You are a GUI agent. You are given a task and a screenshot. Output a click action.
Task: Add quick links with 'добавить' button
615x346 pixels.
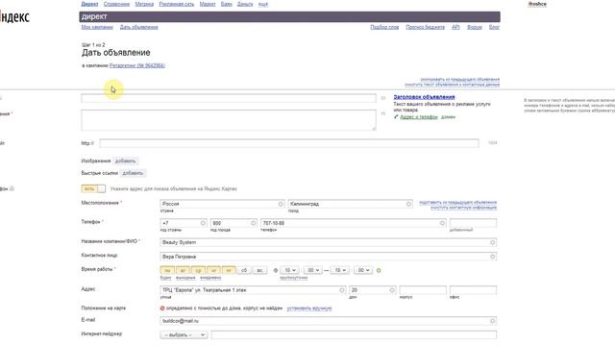133,173
